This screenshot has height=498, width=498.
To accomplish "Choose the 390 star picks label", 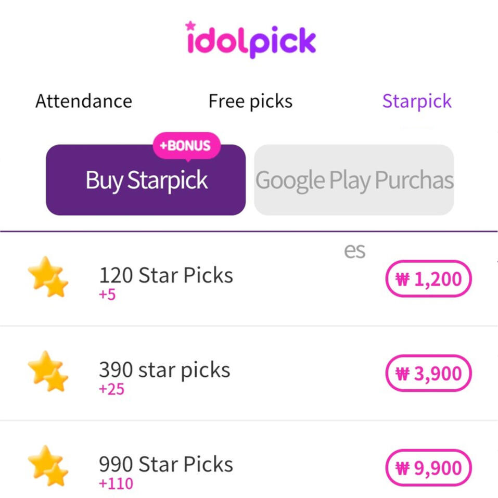I will pos(164,369).
